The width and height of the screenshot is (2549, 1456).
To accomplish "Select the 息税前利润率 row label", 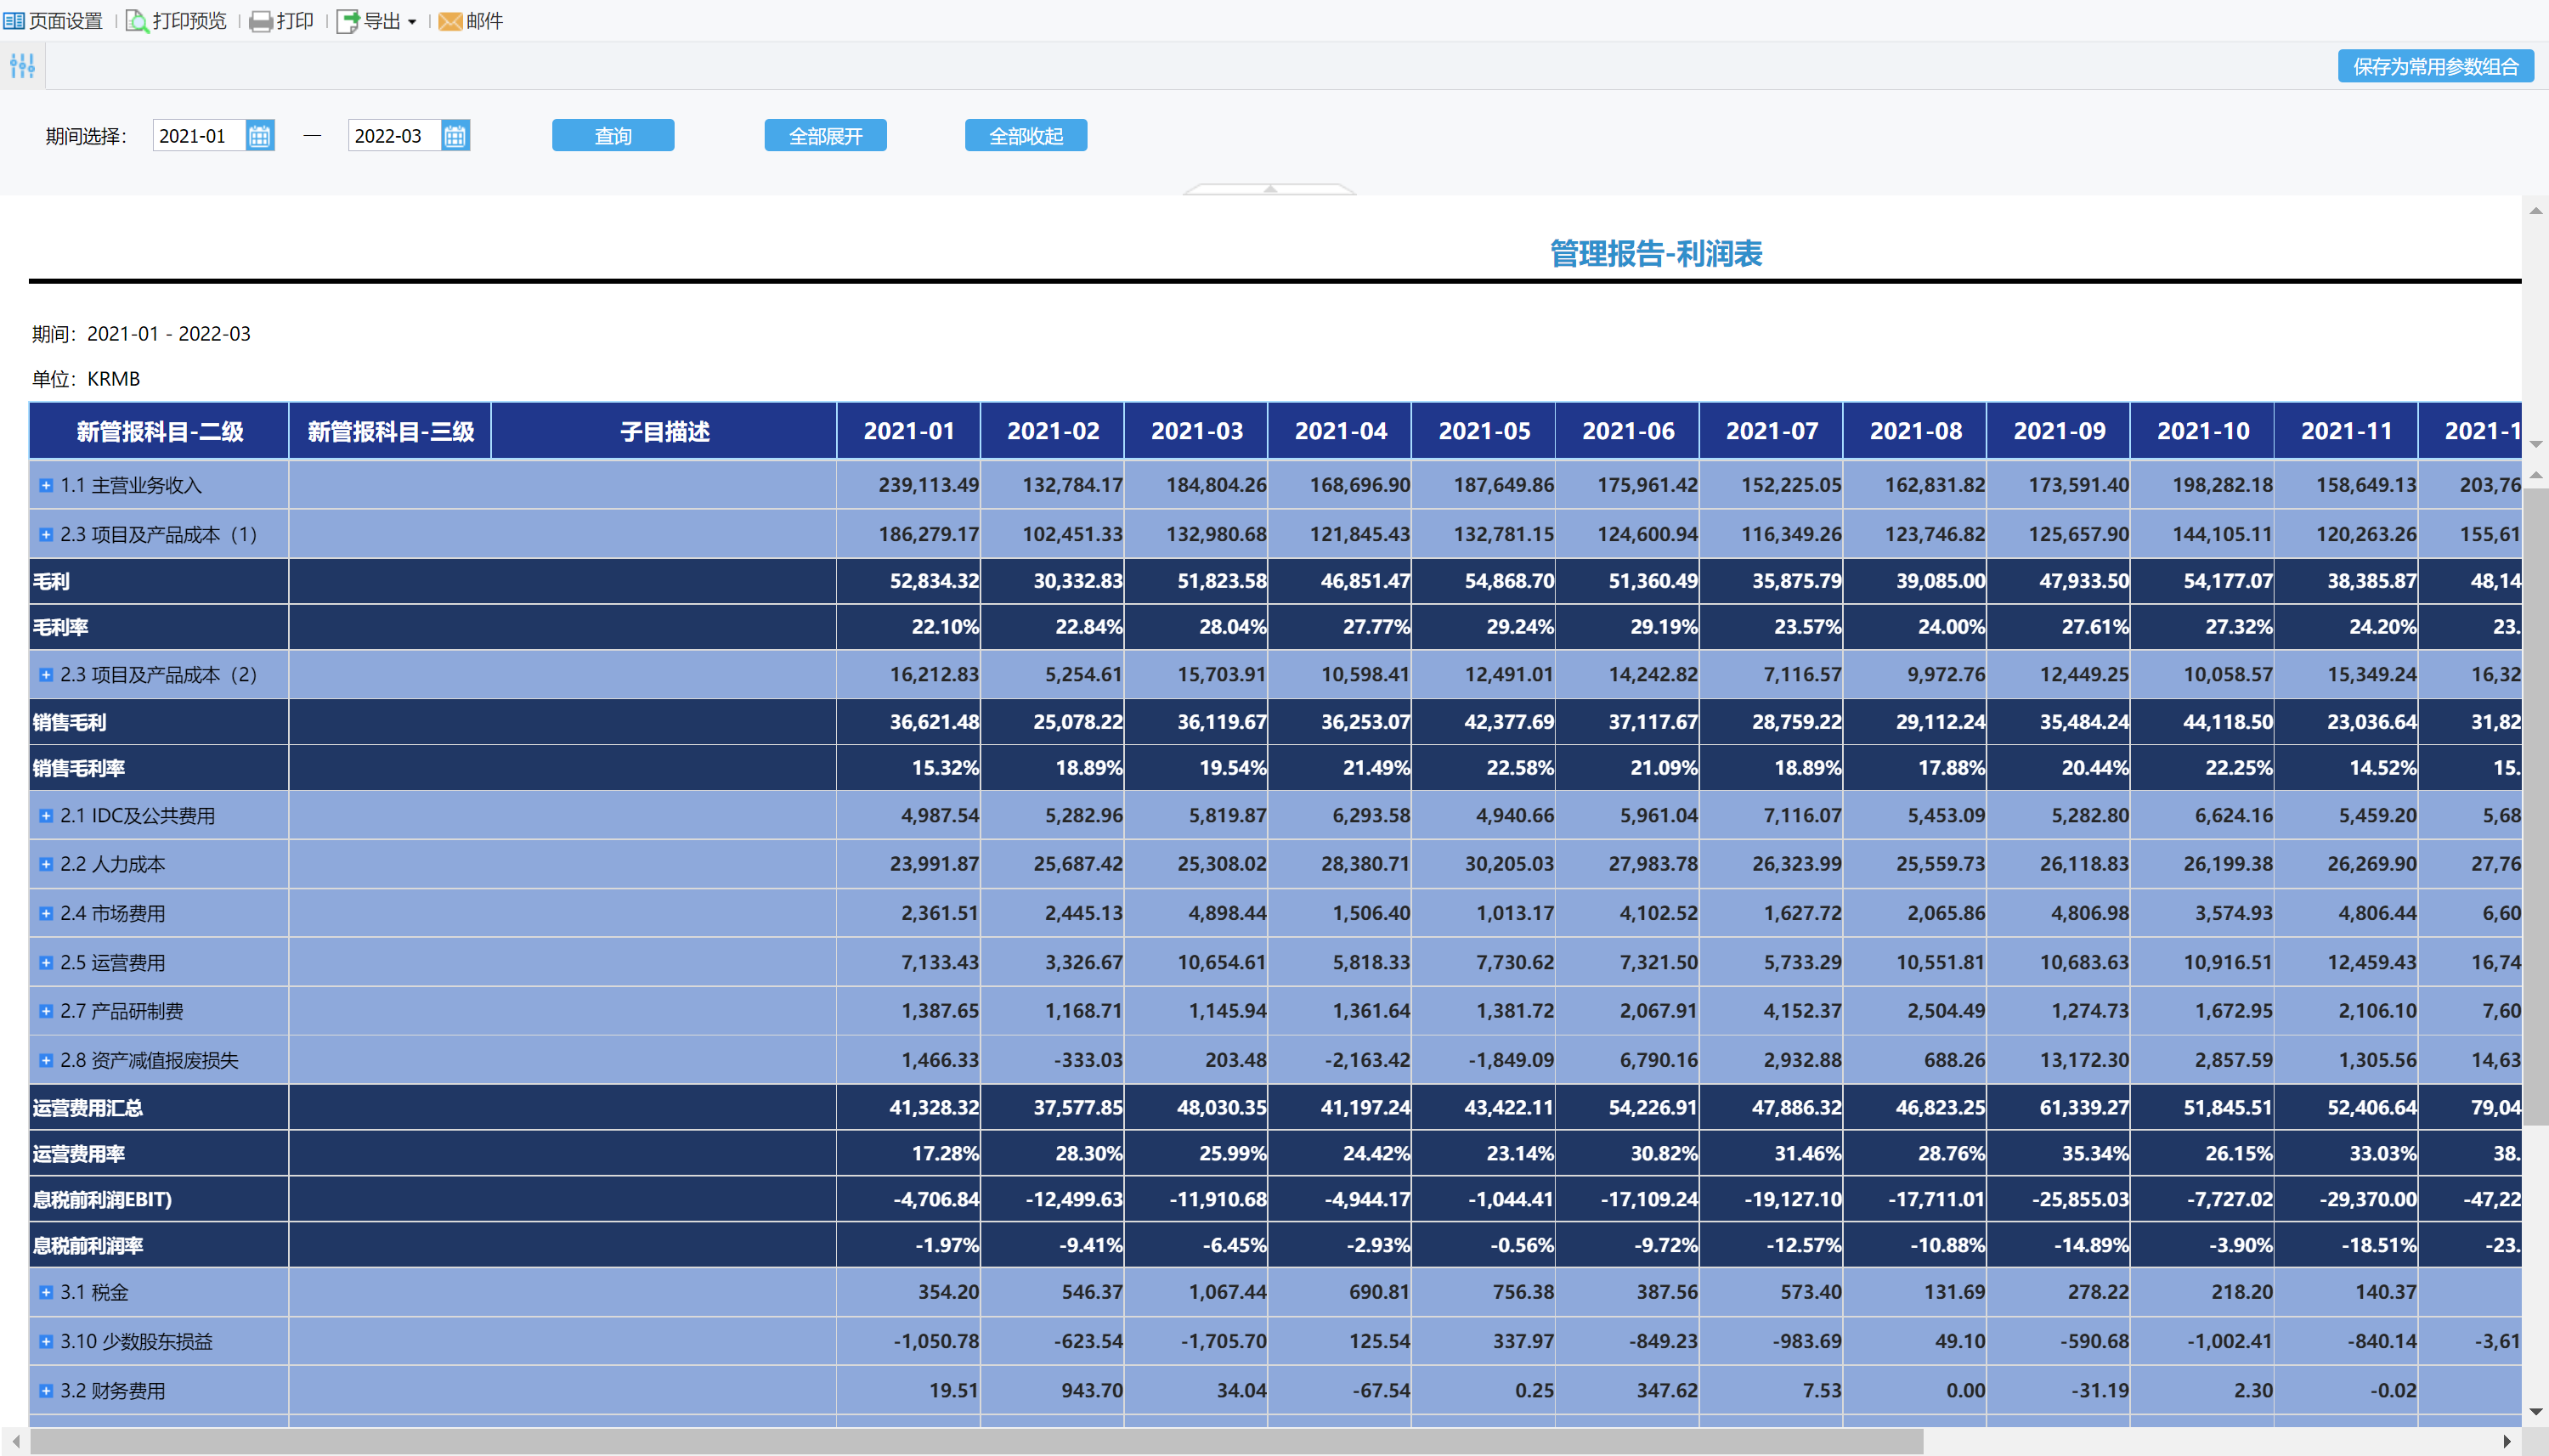I will (88, 1246).
